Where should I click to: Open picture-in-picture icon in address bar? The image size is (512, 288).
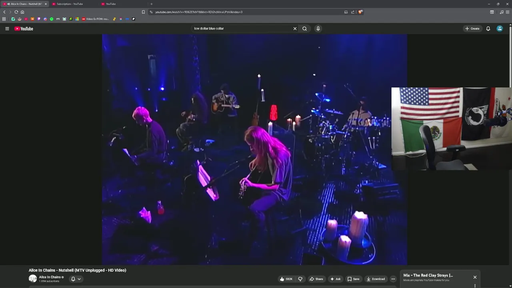point(346,12)
